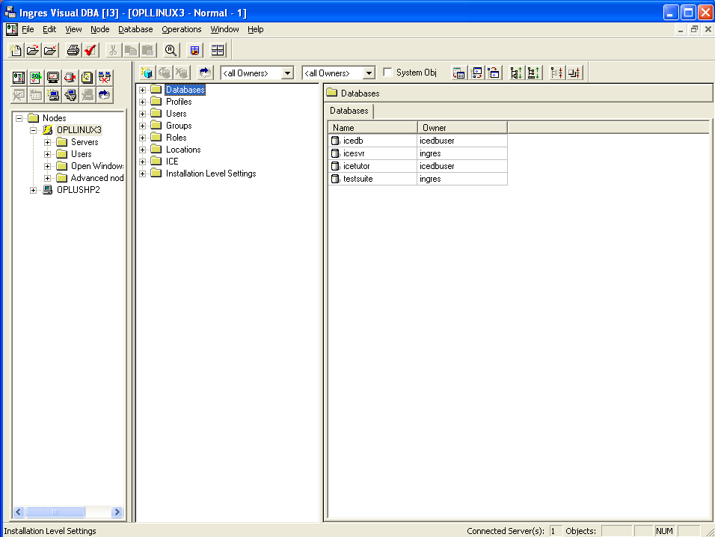Refresh the DOM tree using the blue arrows icon
Viewport: 715px width, 537px height.
point(205,73)
